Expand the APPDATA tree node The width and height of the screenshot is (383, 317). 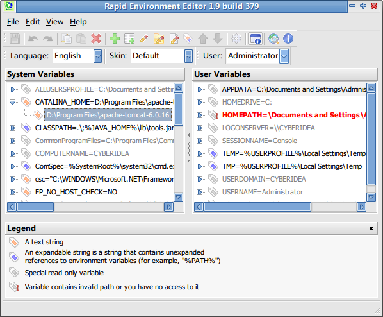pos(199,89)
